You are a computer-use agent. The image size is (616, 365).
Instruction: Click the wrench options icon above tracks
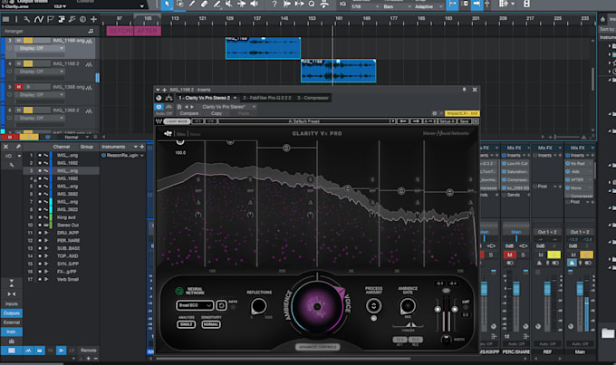tap(26, 19)
